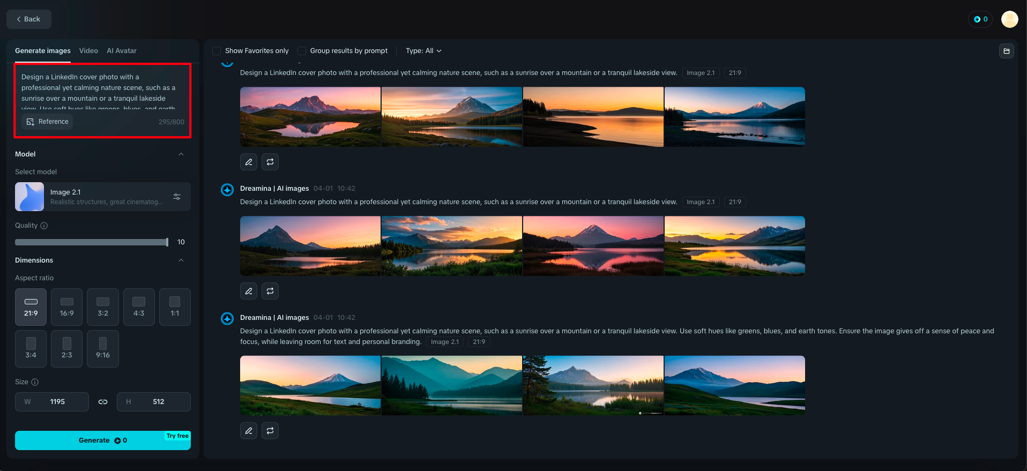Screen dimensions: 1027x471
Task: Open third thumbnail in the middle result row
Action: pyautogui.click(x=593, y=246)
